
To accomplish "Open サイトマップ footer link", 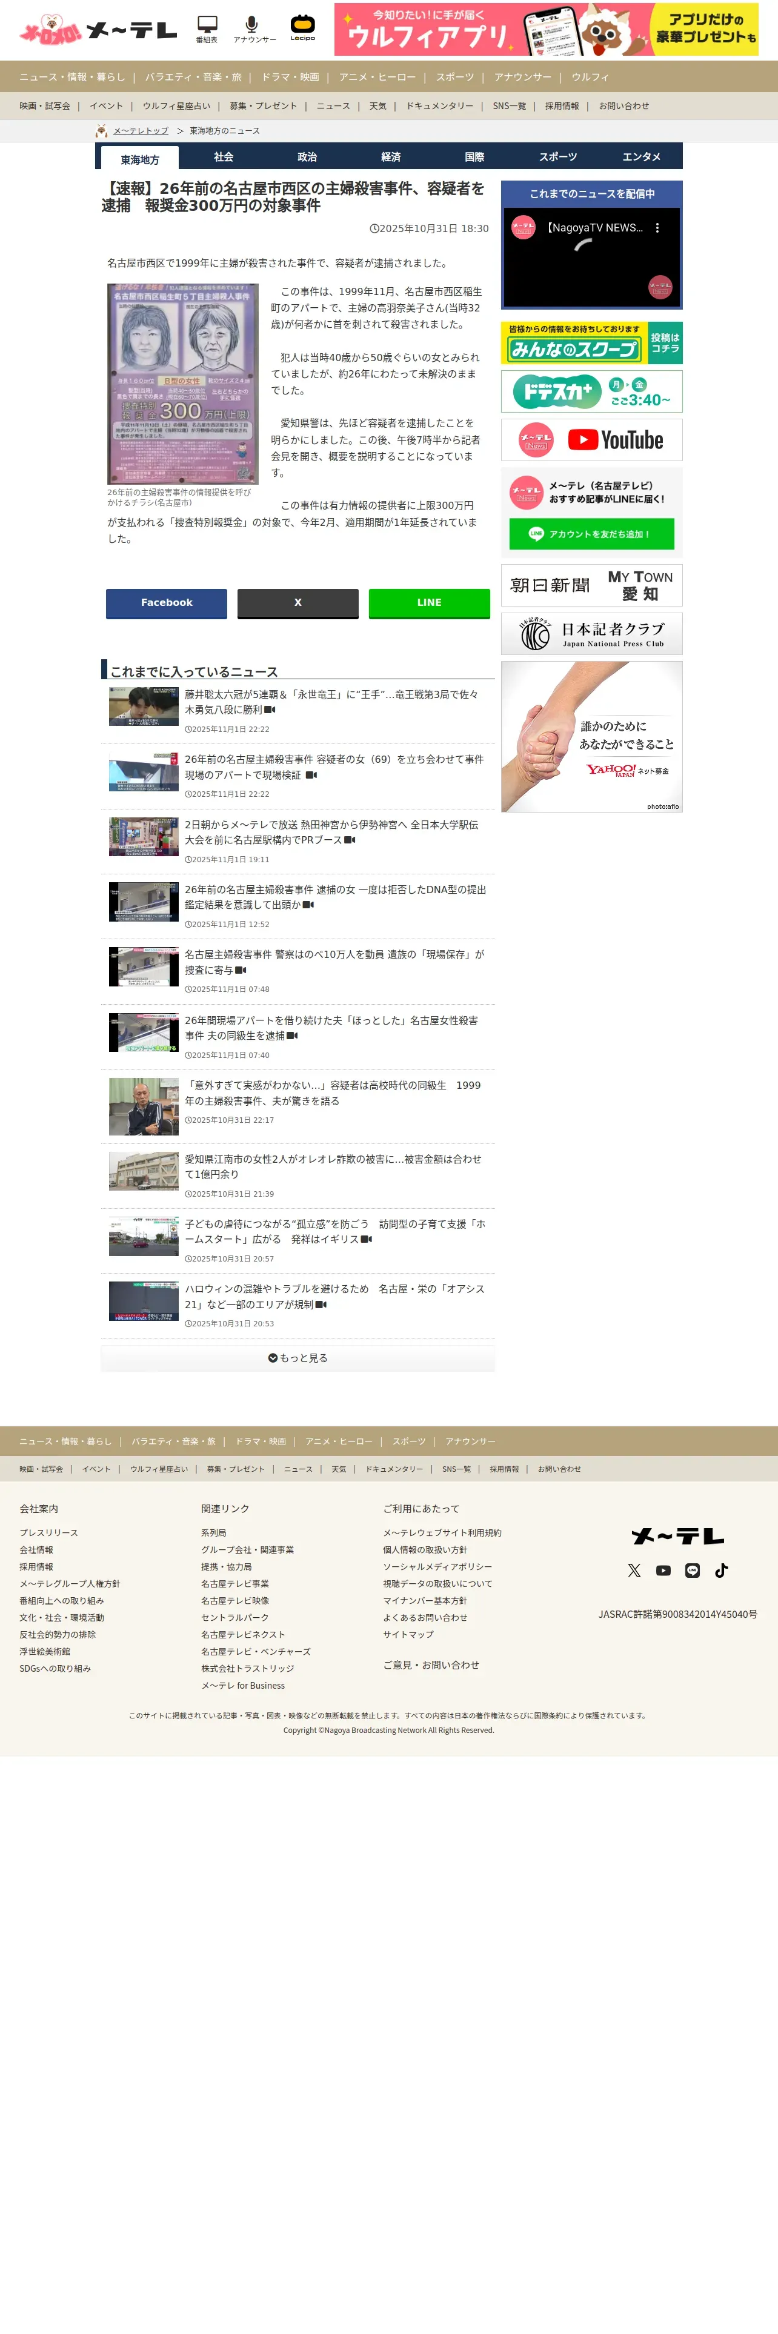I will click(x=408, y=1635).
